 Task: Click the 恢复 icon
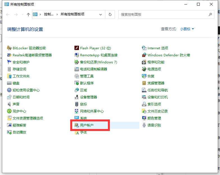tap(144, 76)
